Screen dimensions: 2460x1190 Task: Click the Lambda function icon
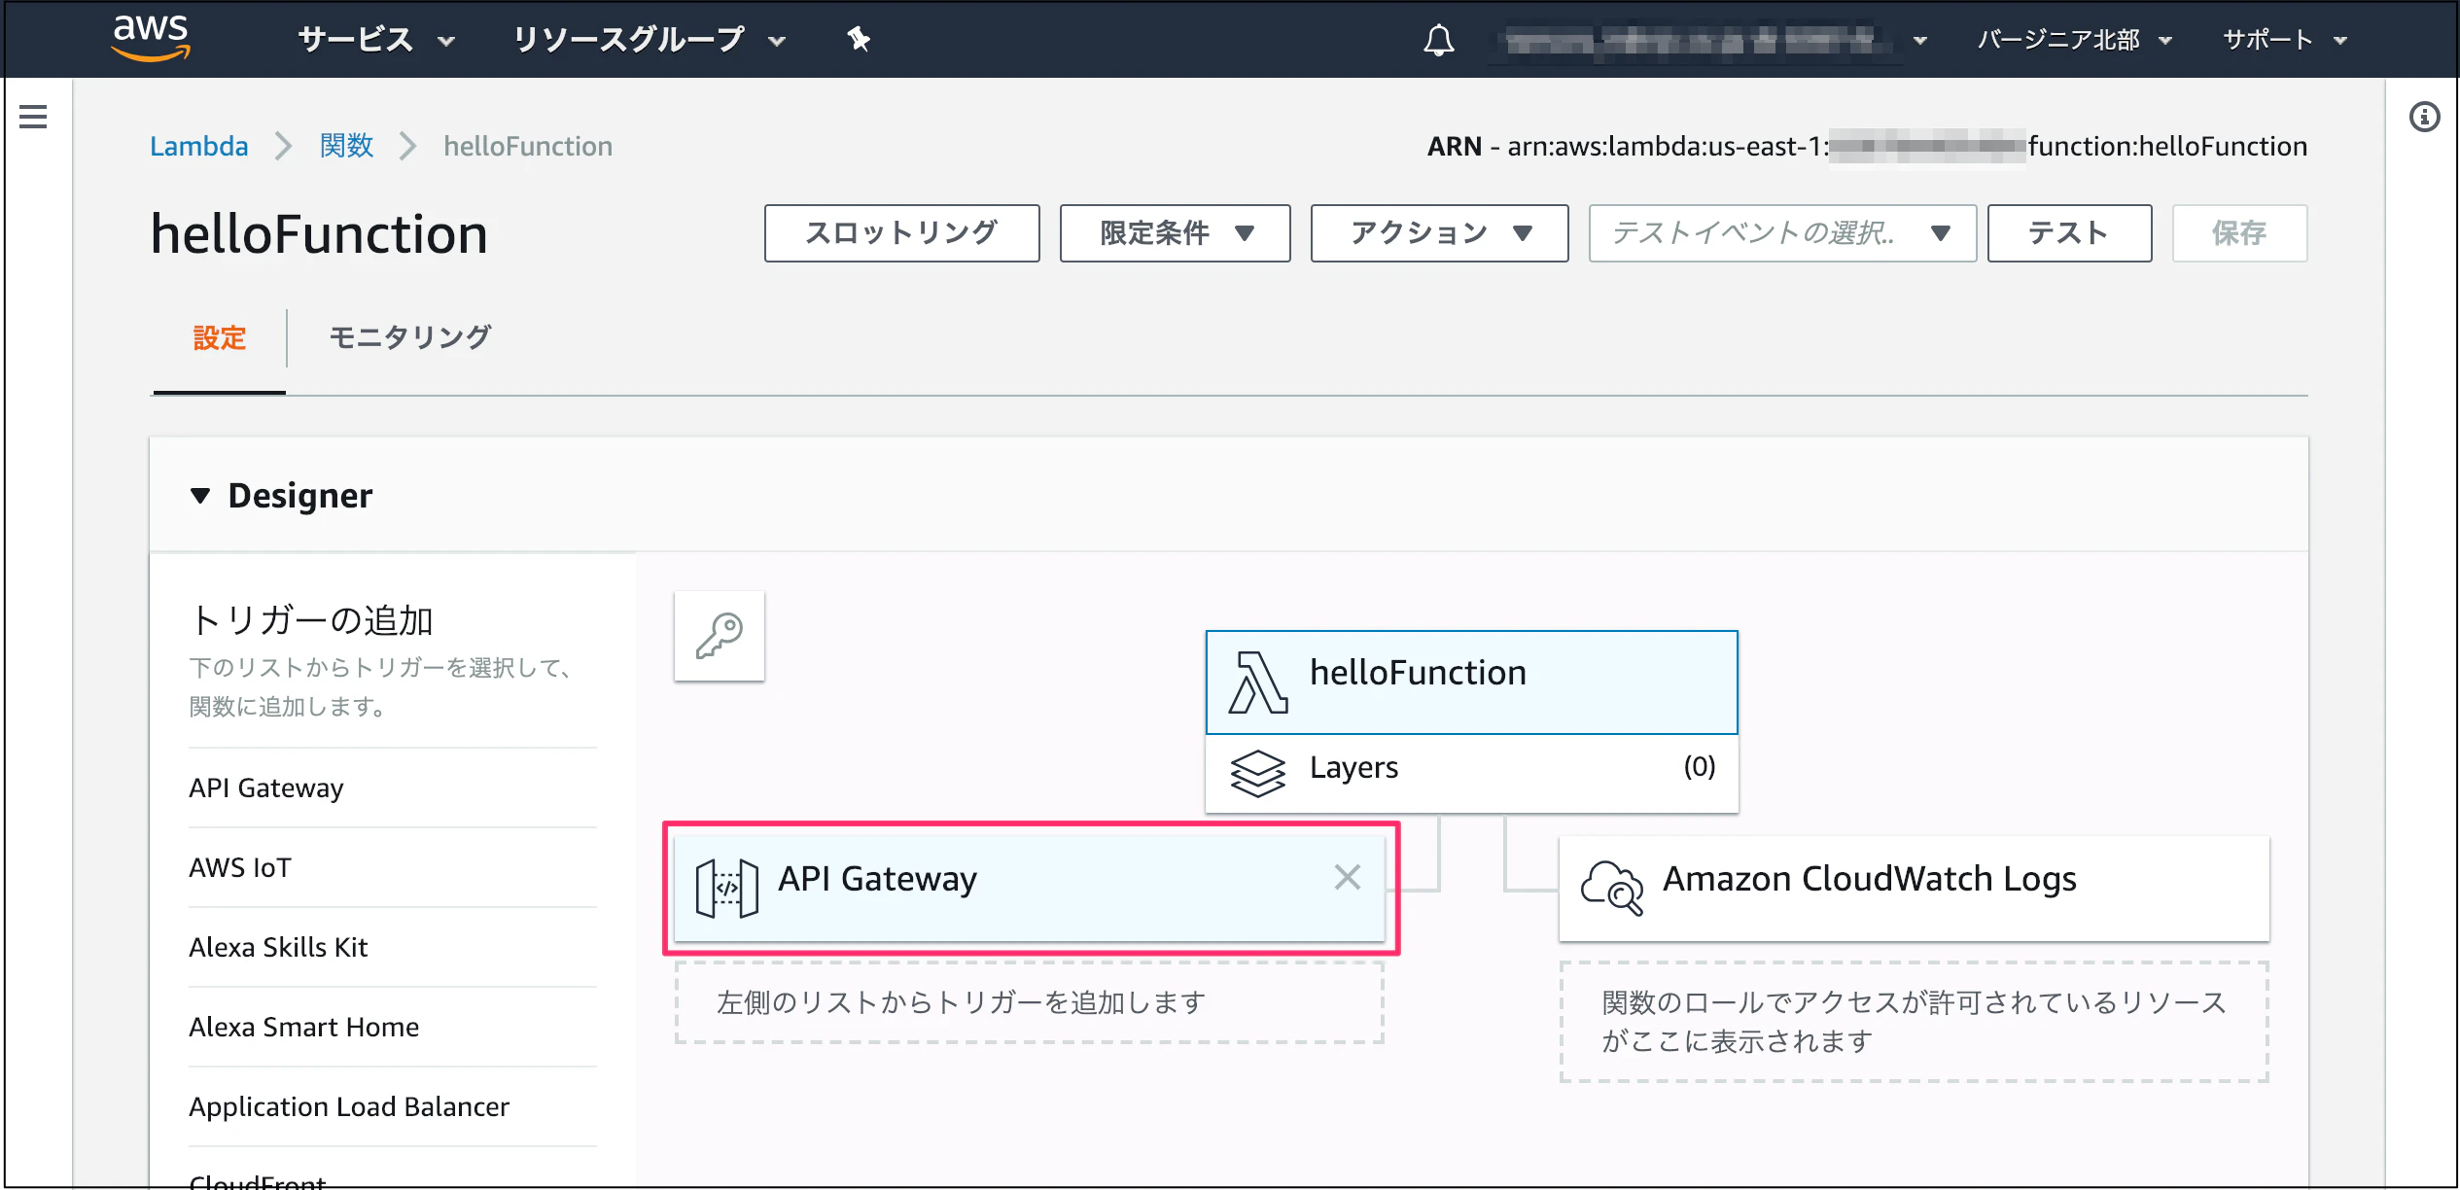coord(1258,682)
